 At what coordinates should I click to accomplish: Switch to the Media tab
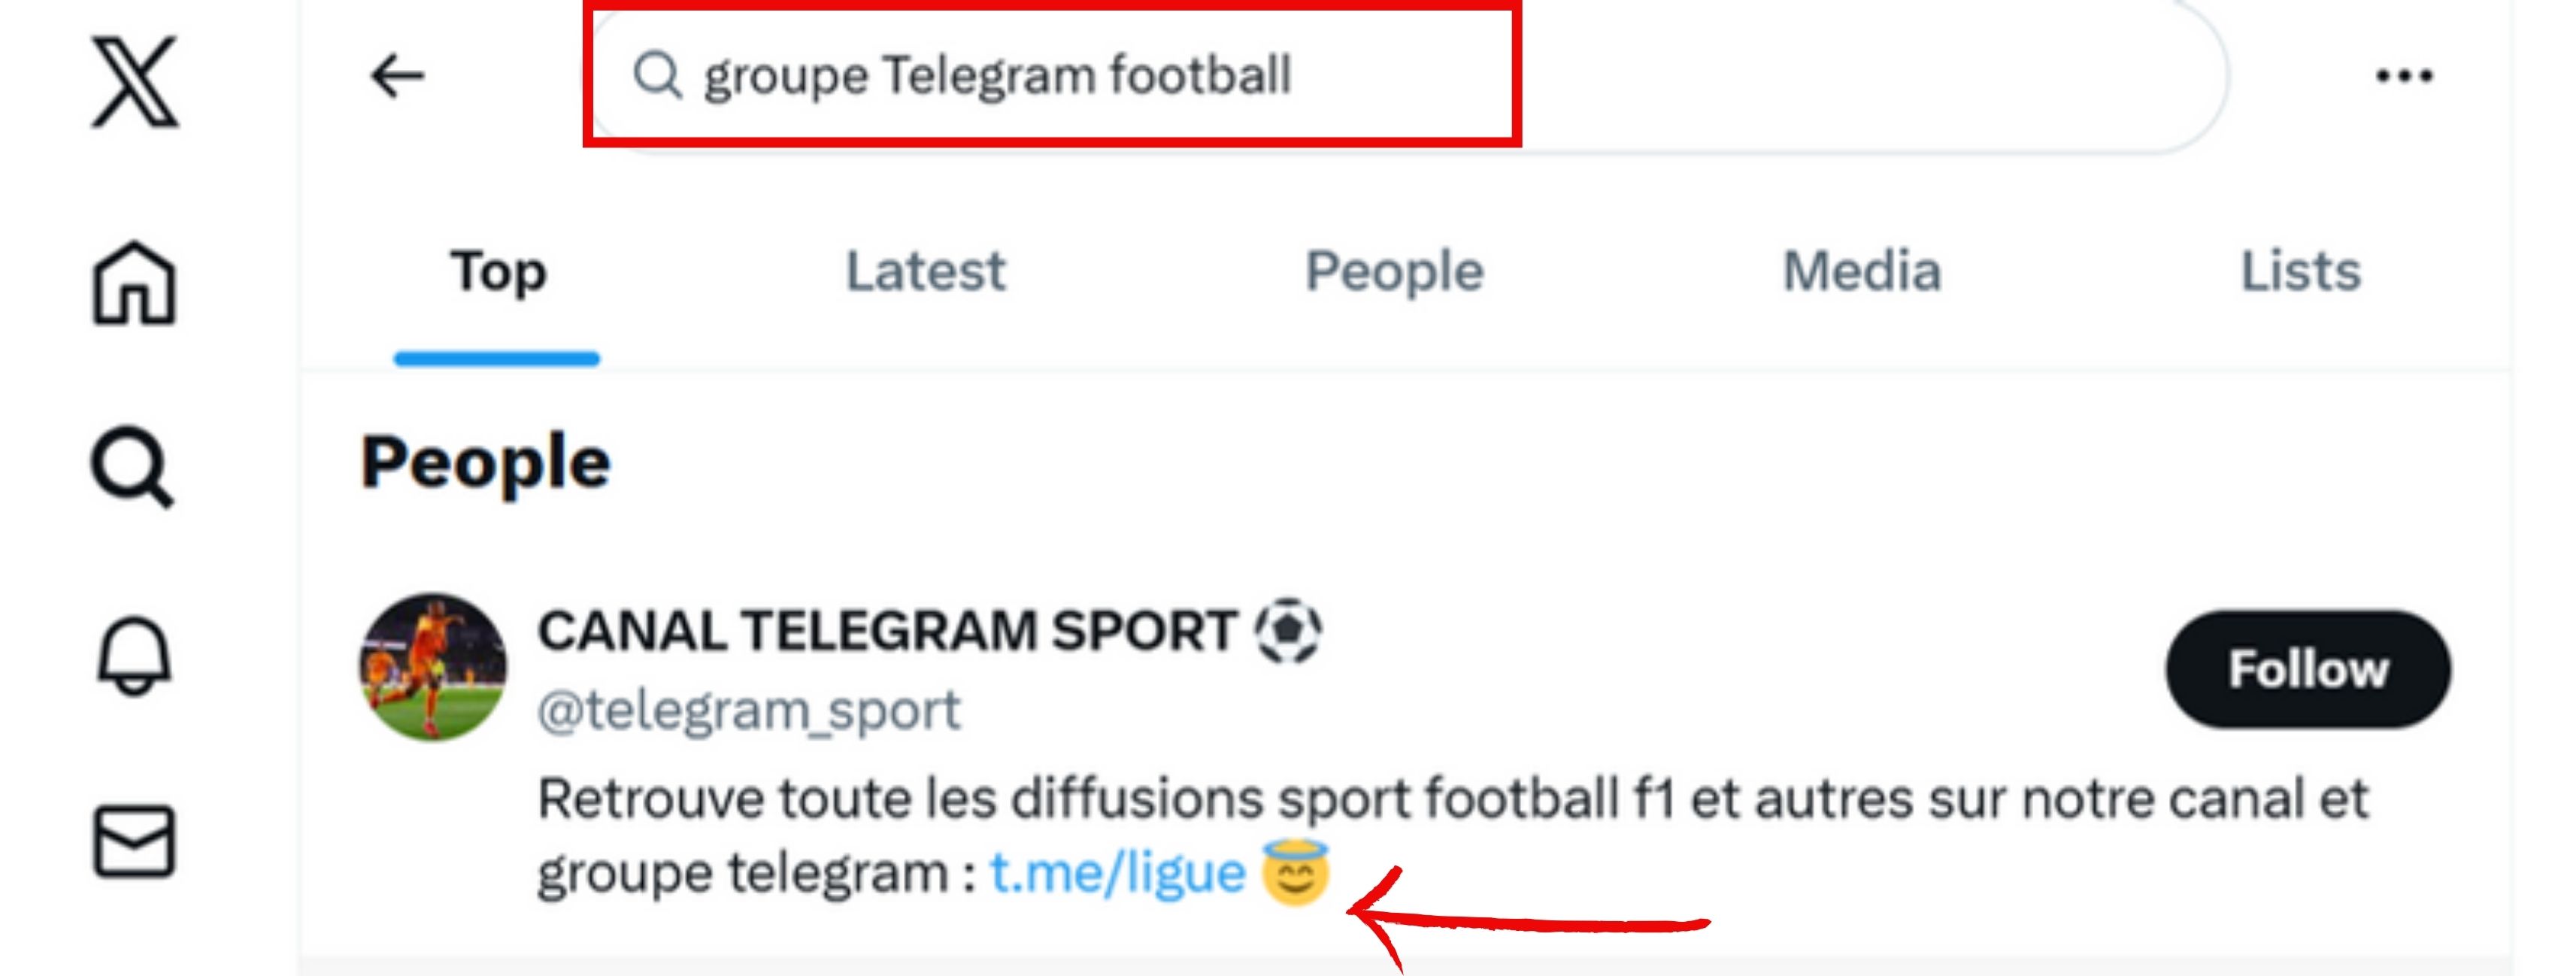pos(1862,270)
